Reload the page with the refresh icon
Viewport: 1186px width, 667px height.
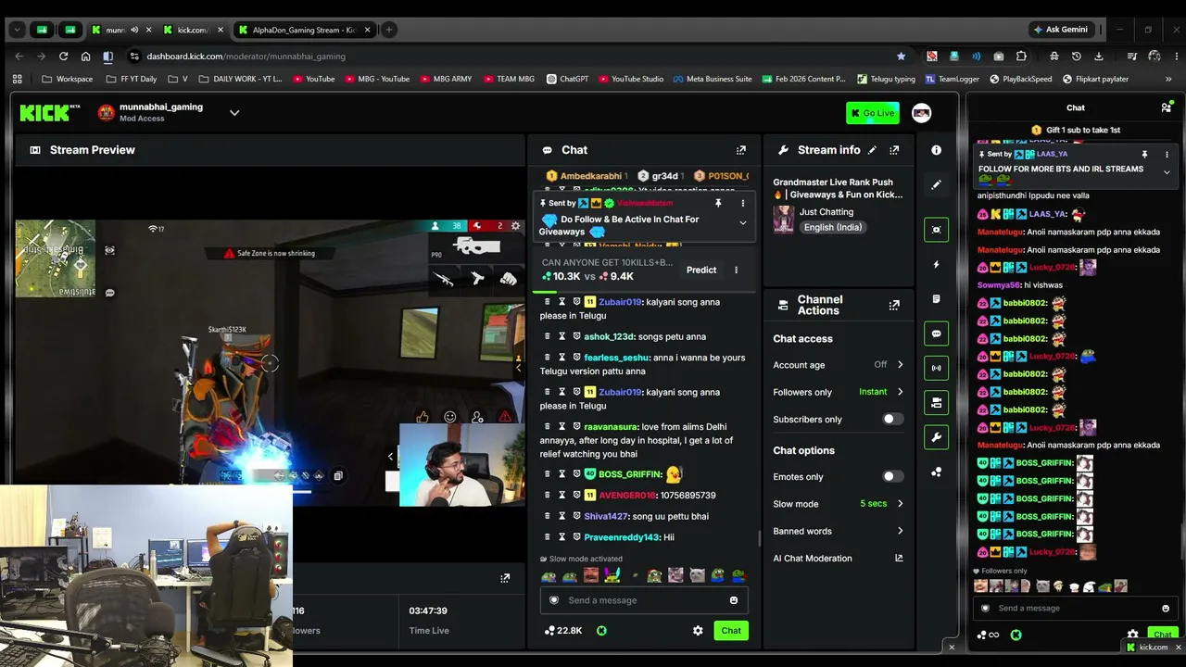(63, 57)
